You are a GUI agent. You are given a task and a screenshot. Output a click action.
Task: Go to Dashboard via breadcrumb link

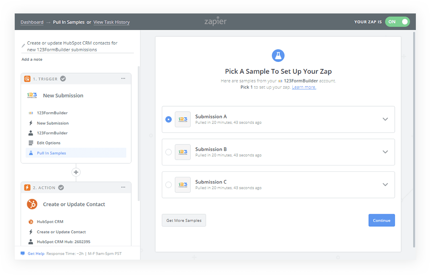pos(32,22)
